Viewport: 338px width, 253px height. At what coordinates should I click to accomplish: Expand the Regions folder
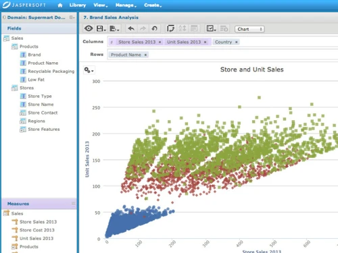(23, 121)
